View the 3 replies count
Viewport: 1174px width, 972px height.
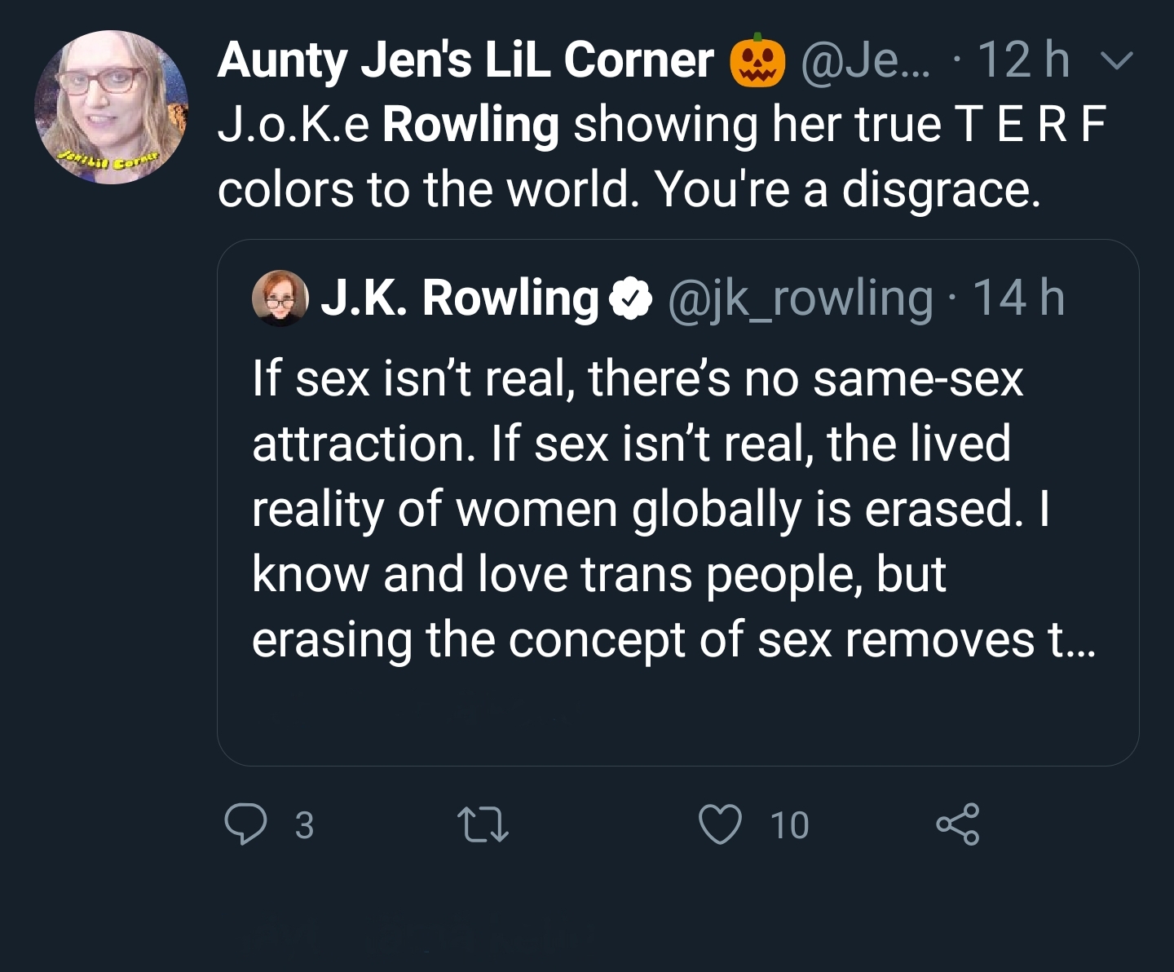tap(303, 825)
